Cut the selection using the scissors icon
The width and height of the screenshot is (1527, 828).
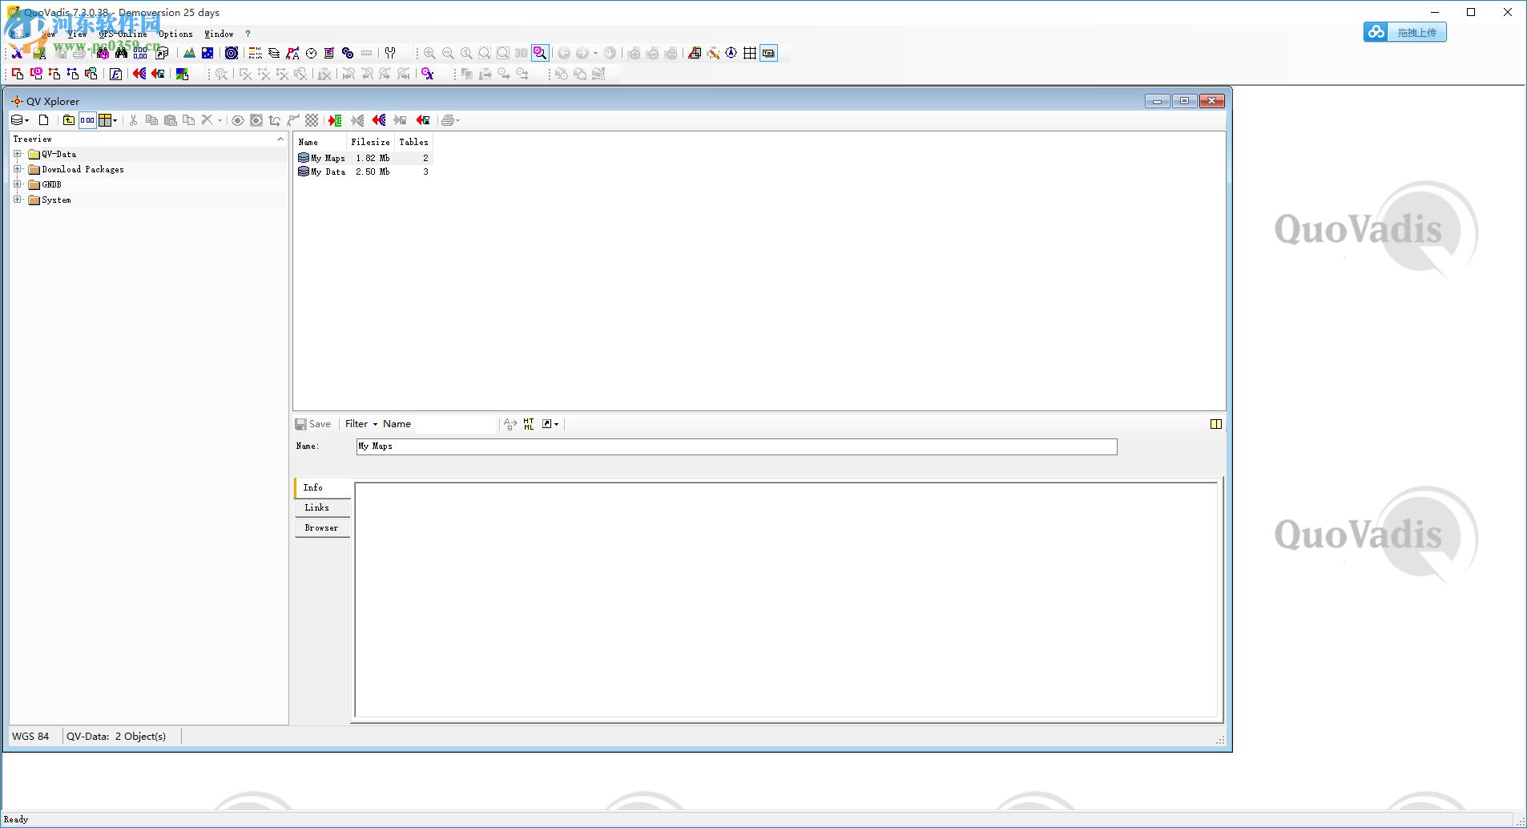point(134,120)
